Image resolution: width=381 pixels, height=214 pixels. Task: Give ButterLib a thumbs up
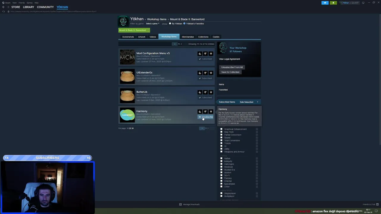coord(200,92)
